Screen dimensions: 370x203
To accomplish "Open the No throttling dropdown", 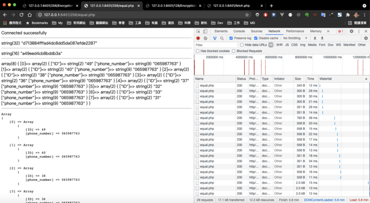I will point(295,38).
